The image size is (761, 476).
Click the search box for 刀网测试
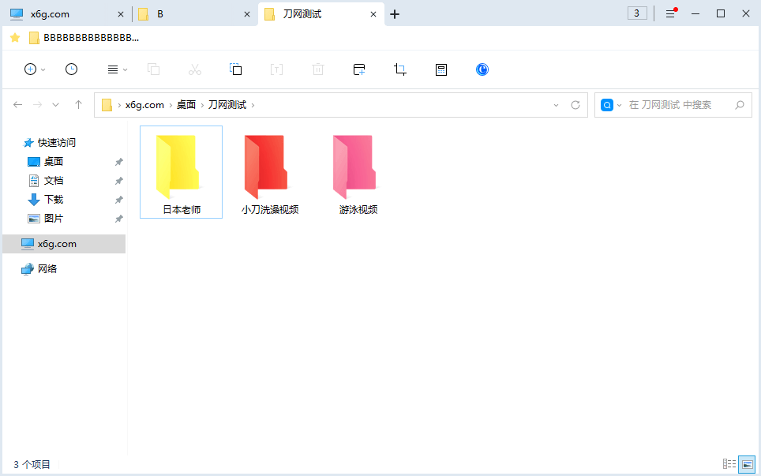(x=679, y=105)
